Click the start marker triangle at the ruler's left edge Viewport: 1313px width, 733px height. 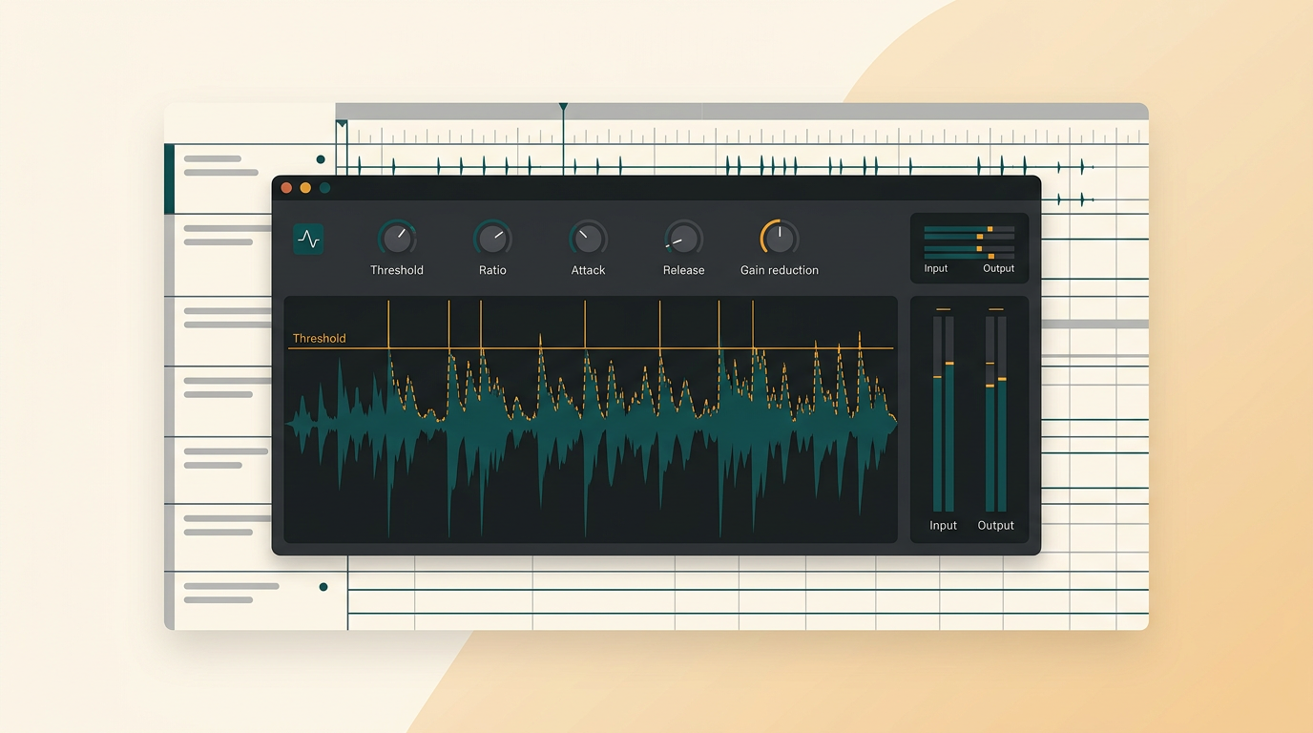pos(342,124)
